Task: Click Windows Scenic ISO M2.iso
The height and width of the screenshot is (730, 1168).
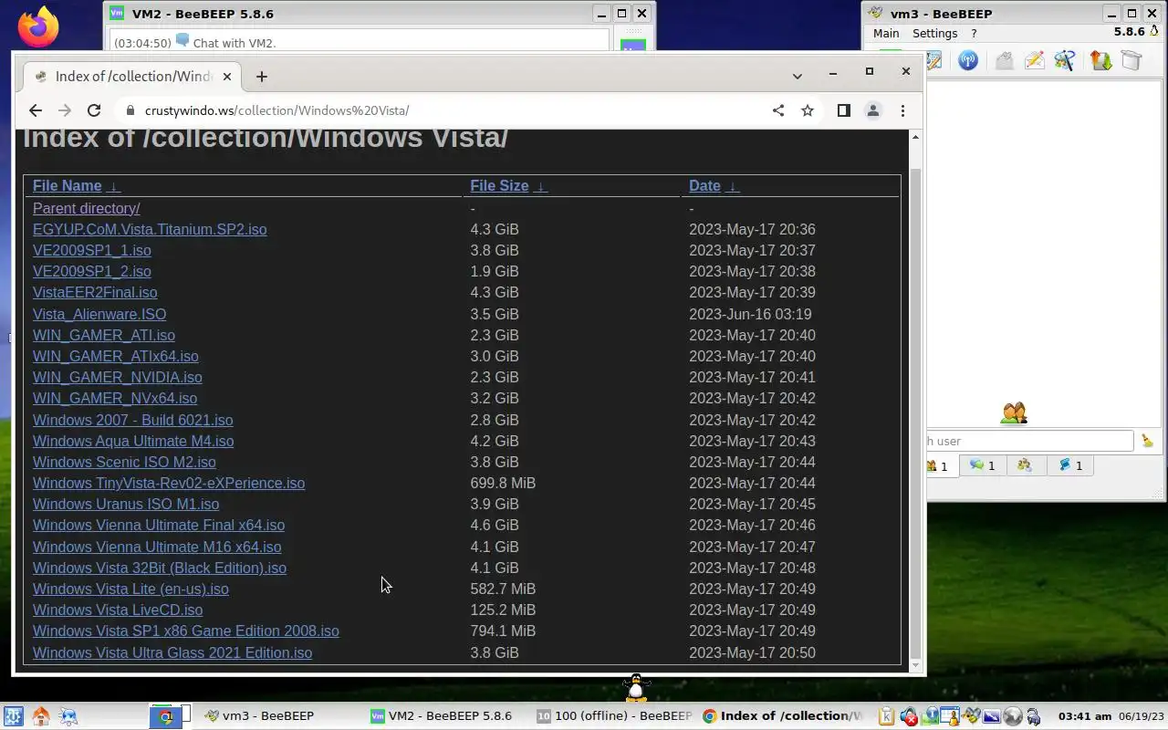Action: [124, 462]
